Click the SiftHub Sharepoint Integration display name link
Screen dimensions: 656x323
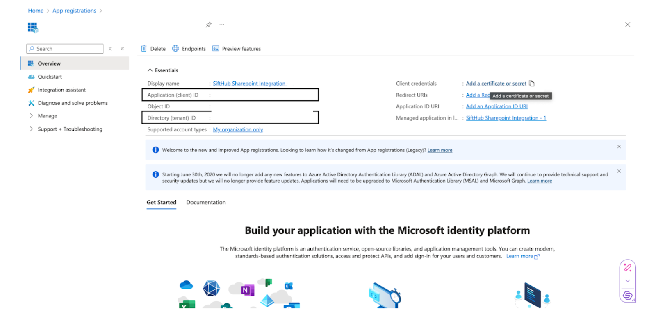point(249,84)
